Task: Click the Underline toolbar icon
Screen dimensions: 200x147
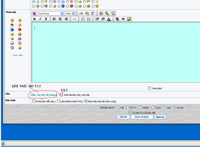Action: (46, 19)
